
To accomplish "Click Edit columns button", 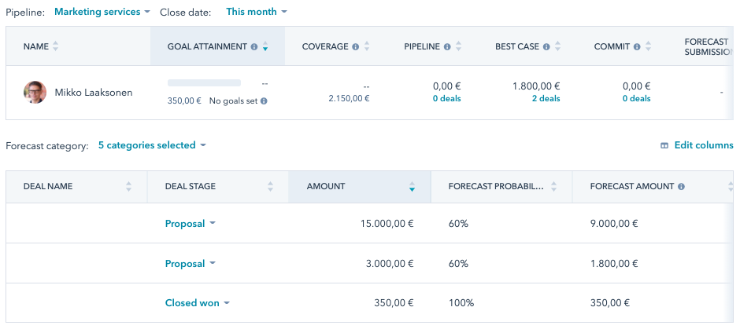I will pos(697,145).
